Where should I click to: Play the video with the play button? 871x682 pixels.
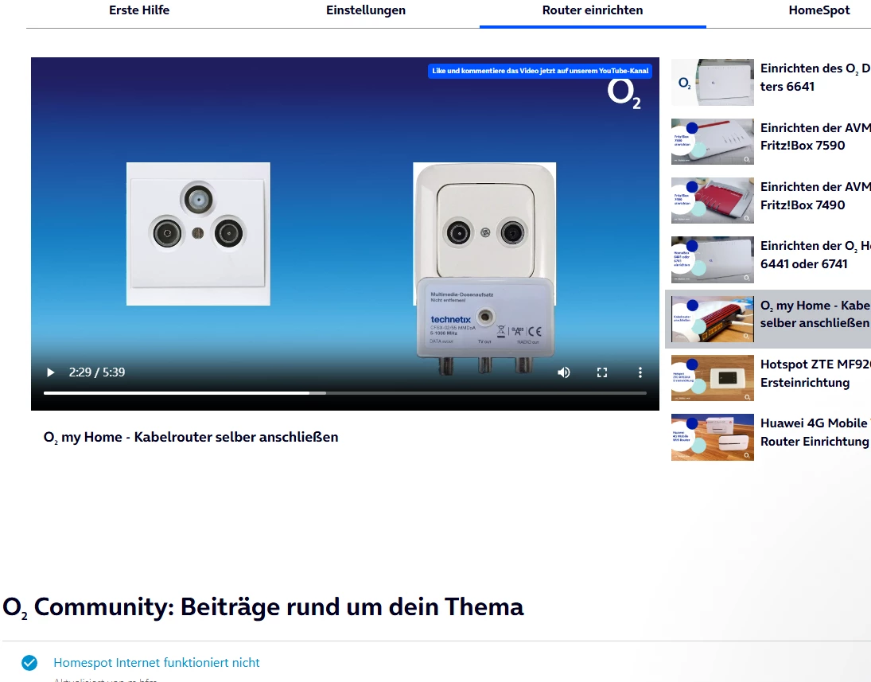(50, 372)
